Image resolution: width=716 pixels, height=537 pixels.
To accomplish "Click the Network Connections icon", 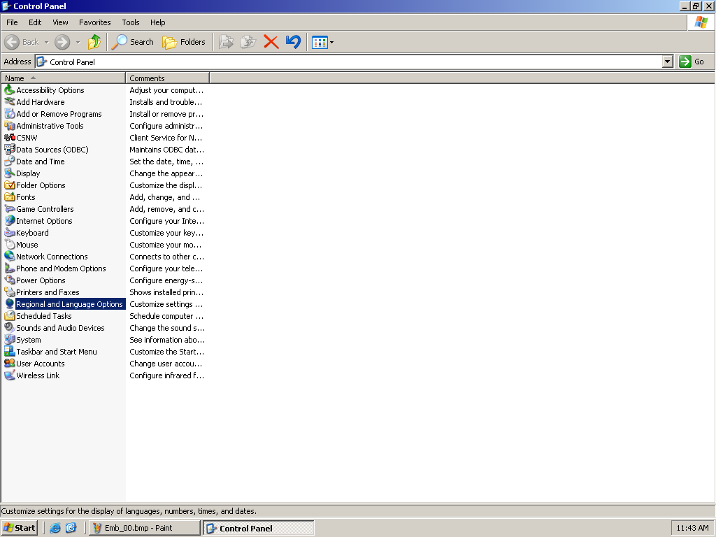I will click(x=10, y=256).
